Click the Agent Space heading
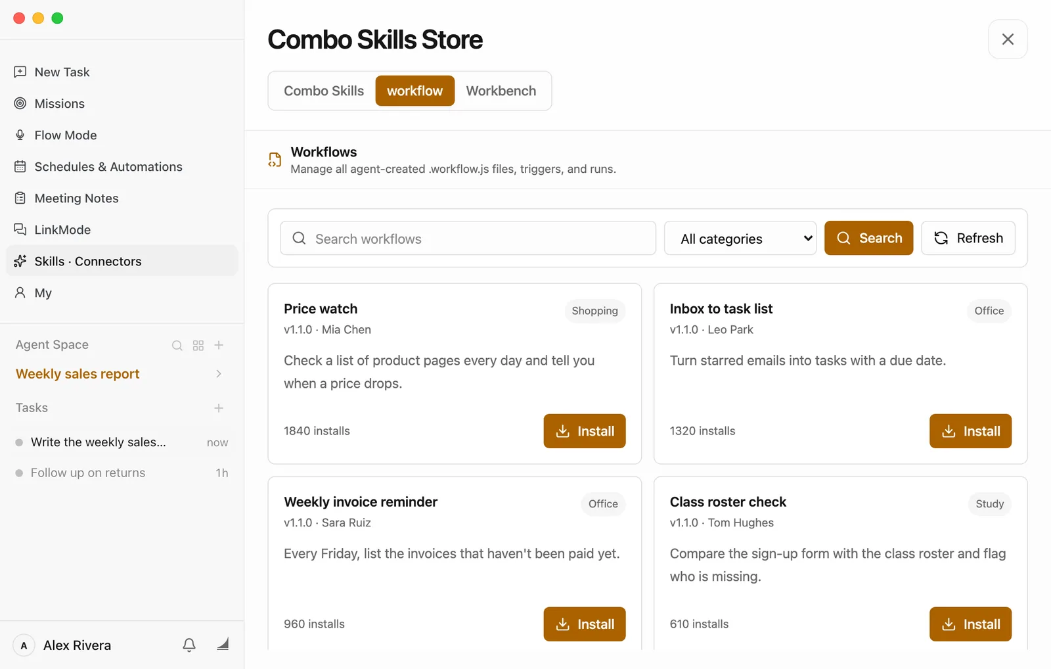This screenshot has height=669, width=1051. (52, 345)
